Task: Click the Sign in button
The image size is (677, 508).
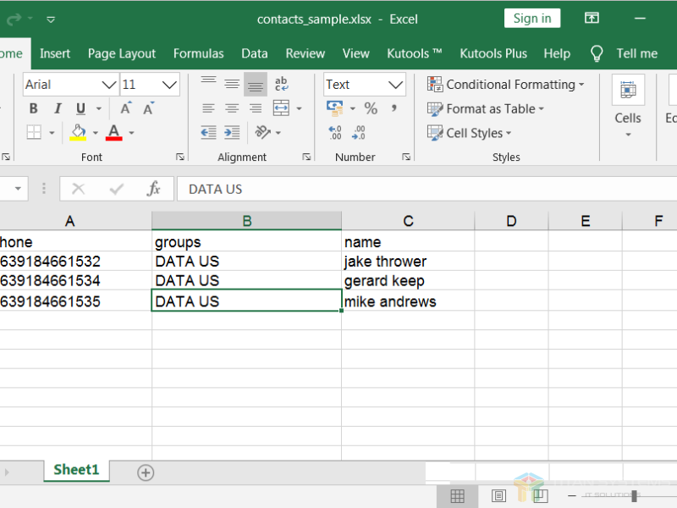Action: (x=531, y=19)
